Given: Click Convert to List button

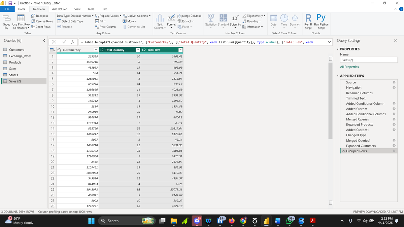Looking at the screenshot, I should coord(134,27).
